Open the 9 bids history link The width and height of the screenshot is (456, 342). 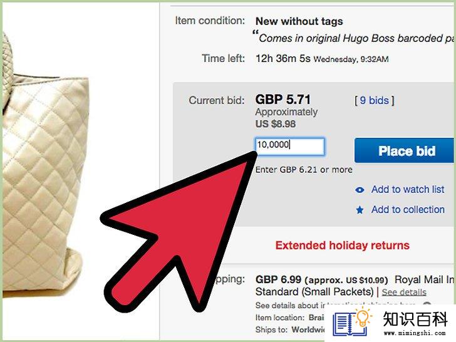click(375, 100)
